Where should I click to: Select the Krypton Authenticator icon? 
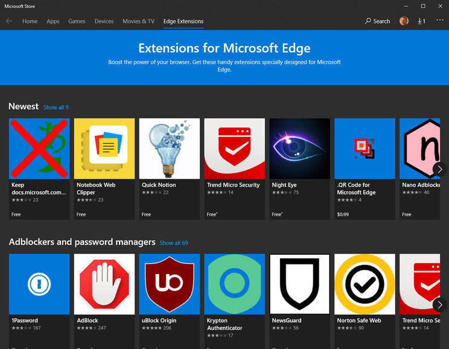tap(234, 284)
